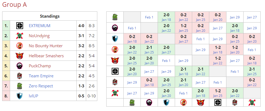265x111 pixels.
Task: Click Feb 1 date in PuckChamp row
Action: pyautogui.click(x=132, y=28)
